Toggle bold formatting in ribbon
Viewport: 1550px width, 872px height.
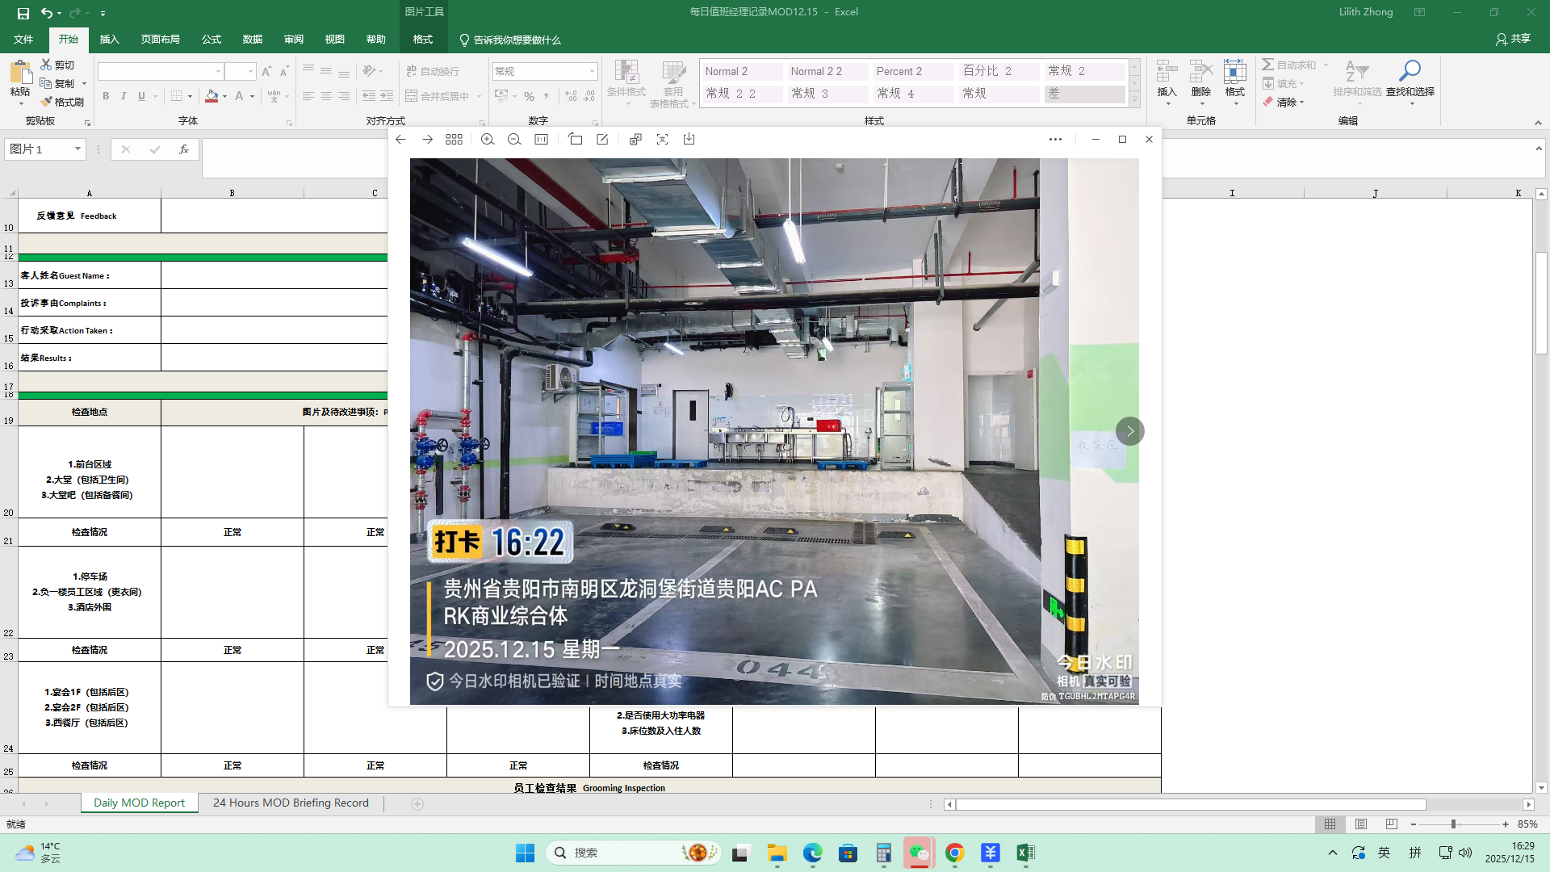point(106,96)
